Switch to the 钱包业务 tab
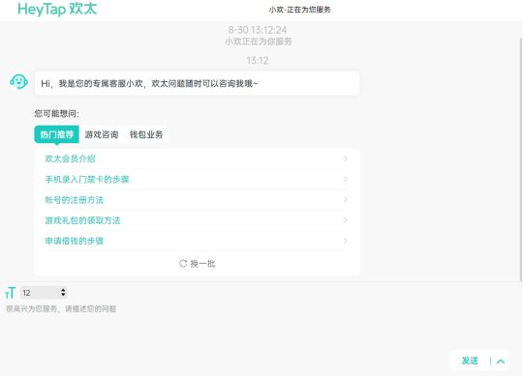 (x=146, y=134)
